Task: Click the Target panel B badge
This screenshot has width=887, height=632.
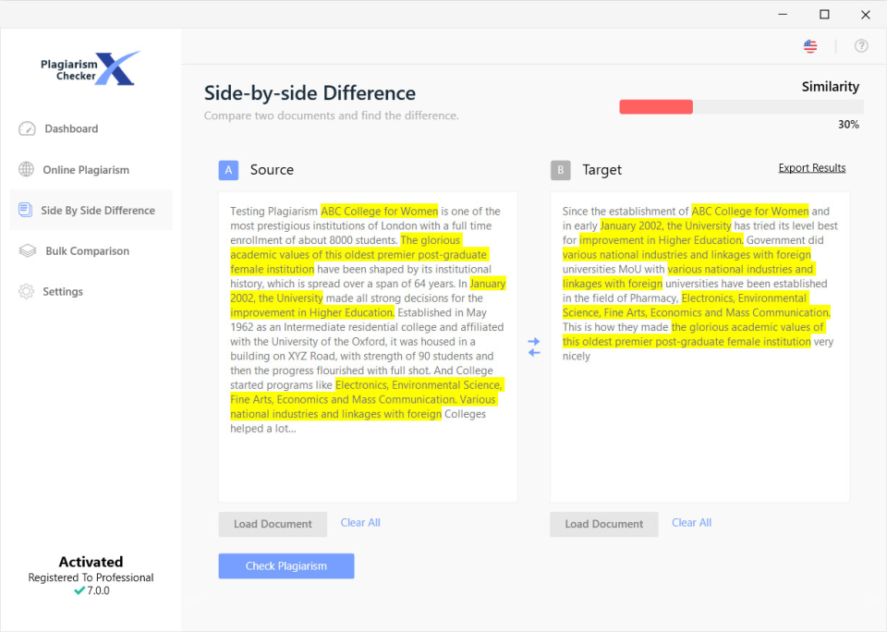Action: pyautogui.click(x=560, y=170)
